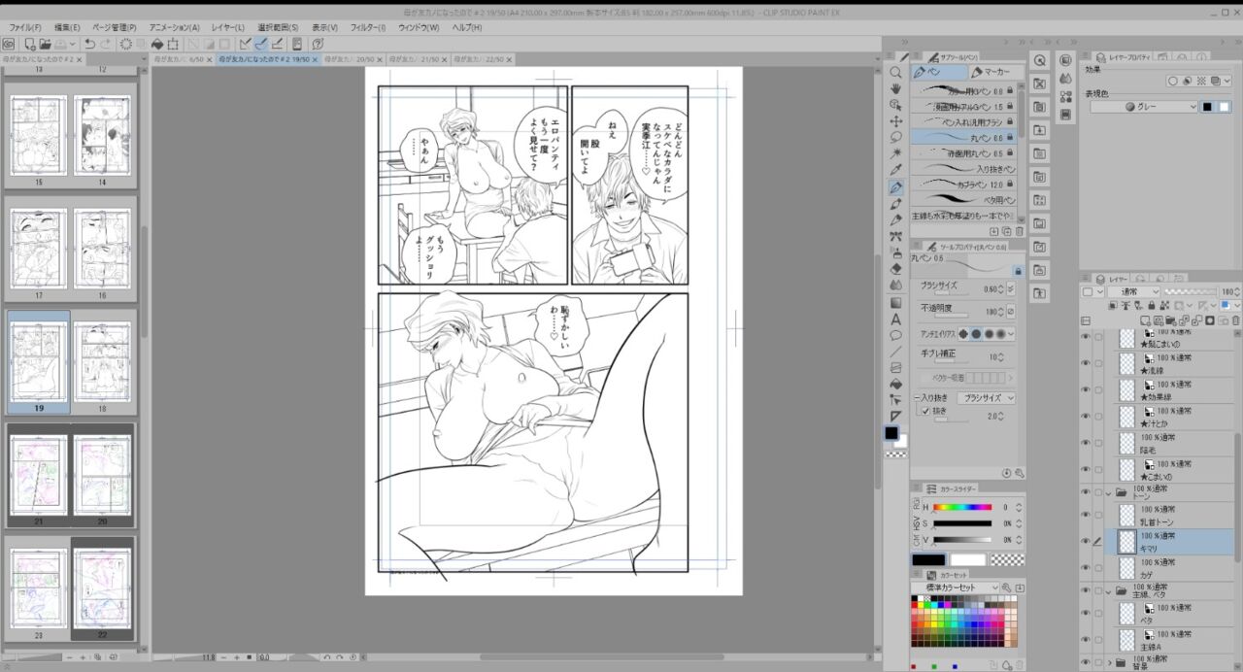The width and height of the screenshot is (1243, 672).
Task: Toggle Snap to Special Ruler icon
Action: point(261,44)
